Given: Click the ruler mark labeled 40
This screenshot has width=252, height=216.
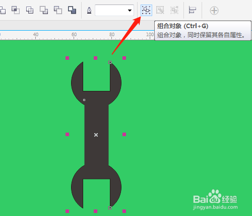Looking at the screenshot, I should pyautogui.click(x=36, y=35).
